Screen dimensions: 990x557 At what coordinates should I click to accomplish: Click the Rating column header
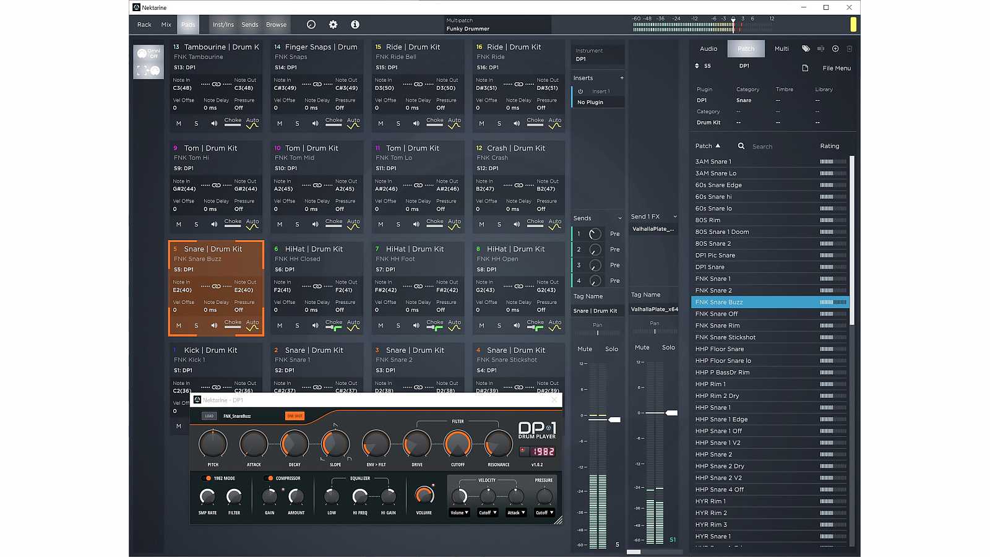point(830,146)
